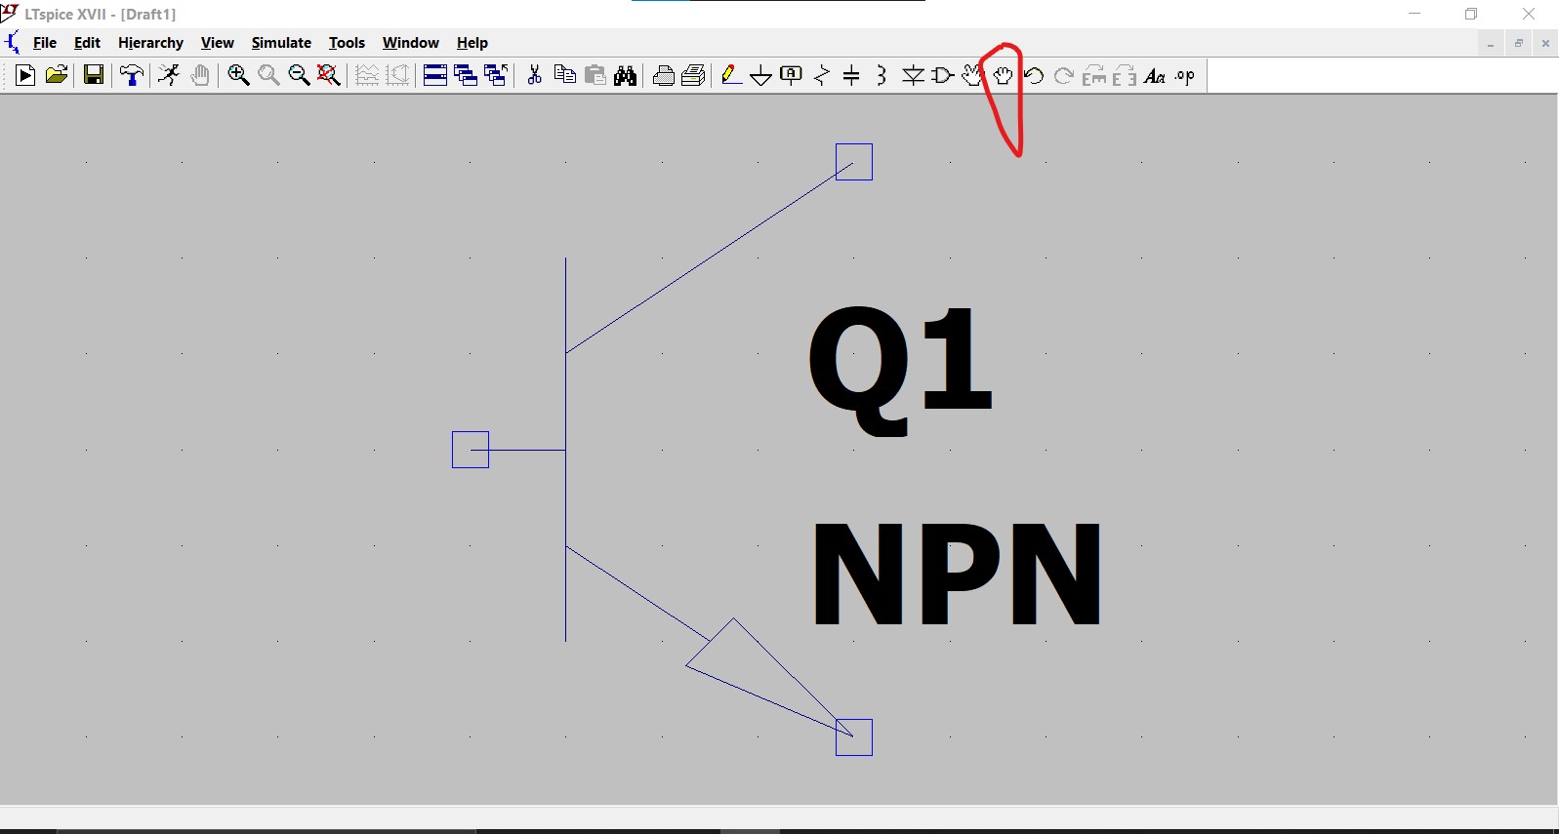
Task: Open the Hierarchy menu
Action: pyautogui.click(x=150, y=43)
